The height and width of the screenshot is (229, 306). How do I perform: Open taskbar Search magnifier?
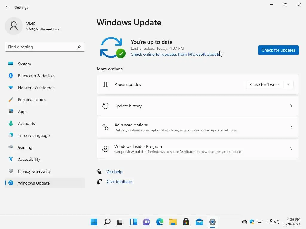click(107, 222)
